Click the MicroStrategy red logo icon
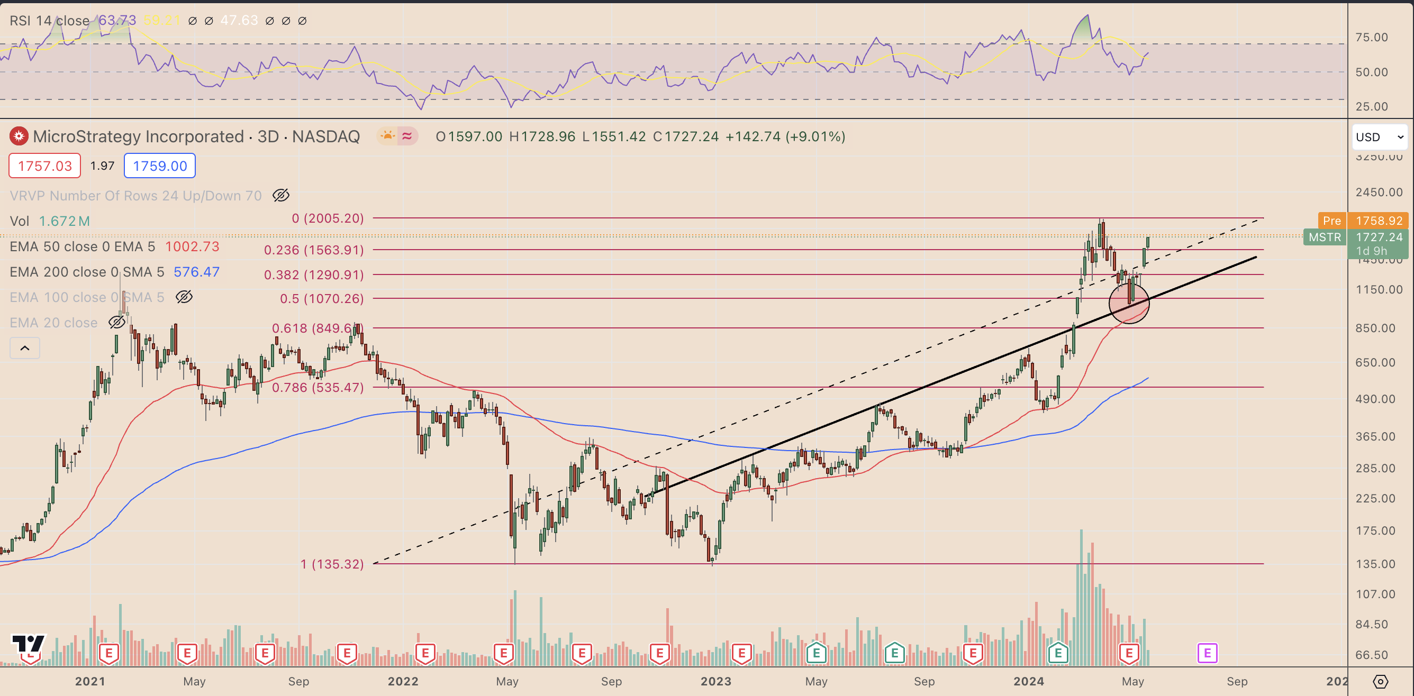 click(19, 136)
